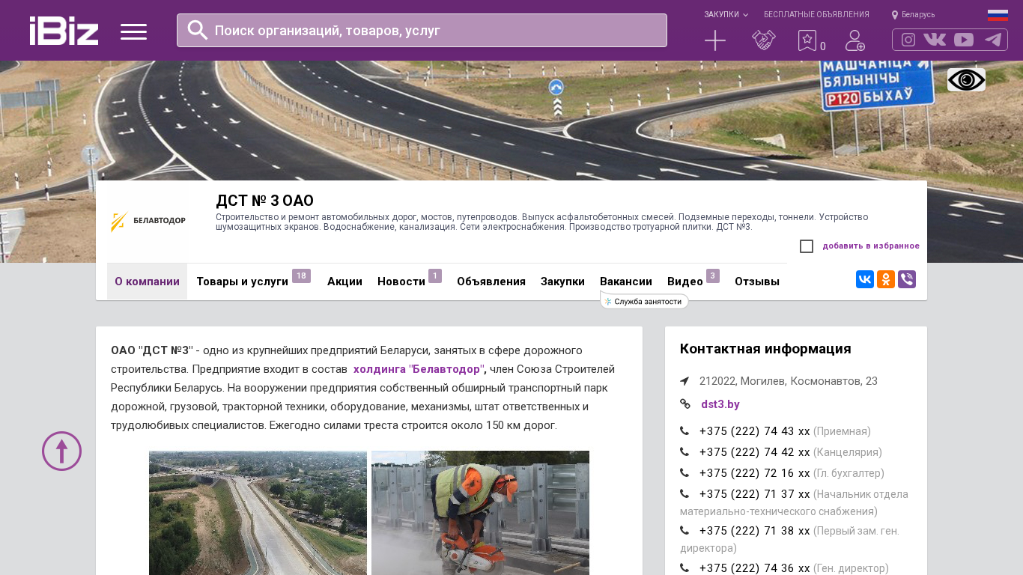
Task: Share via purple Viber button
Action: [x=907, y=279]
